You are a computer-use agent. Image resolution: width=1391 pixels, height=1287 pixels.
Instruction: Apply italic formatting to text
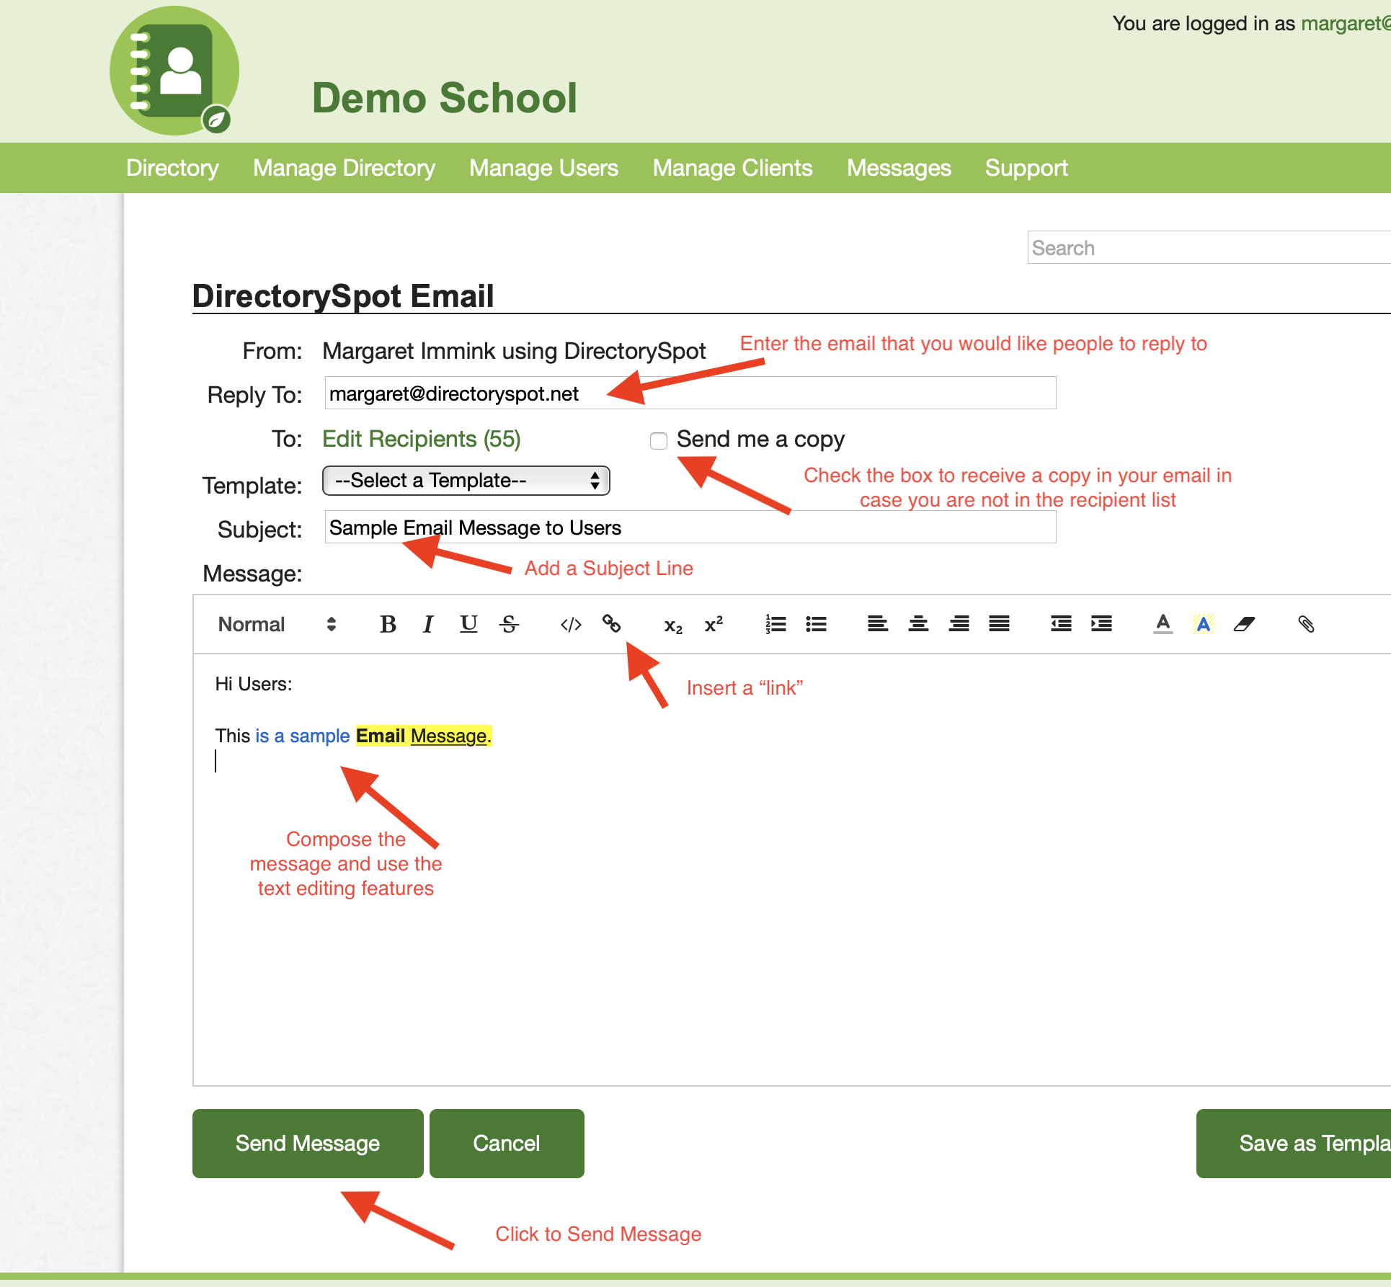point(428,624)
